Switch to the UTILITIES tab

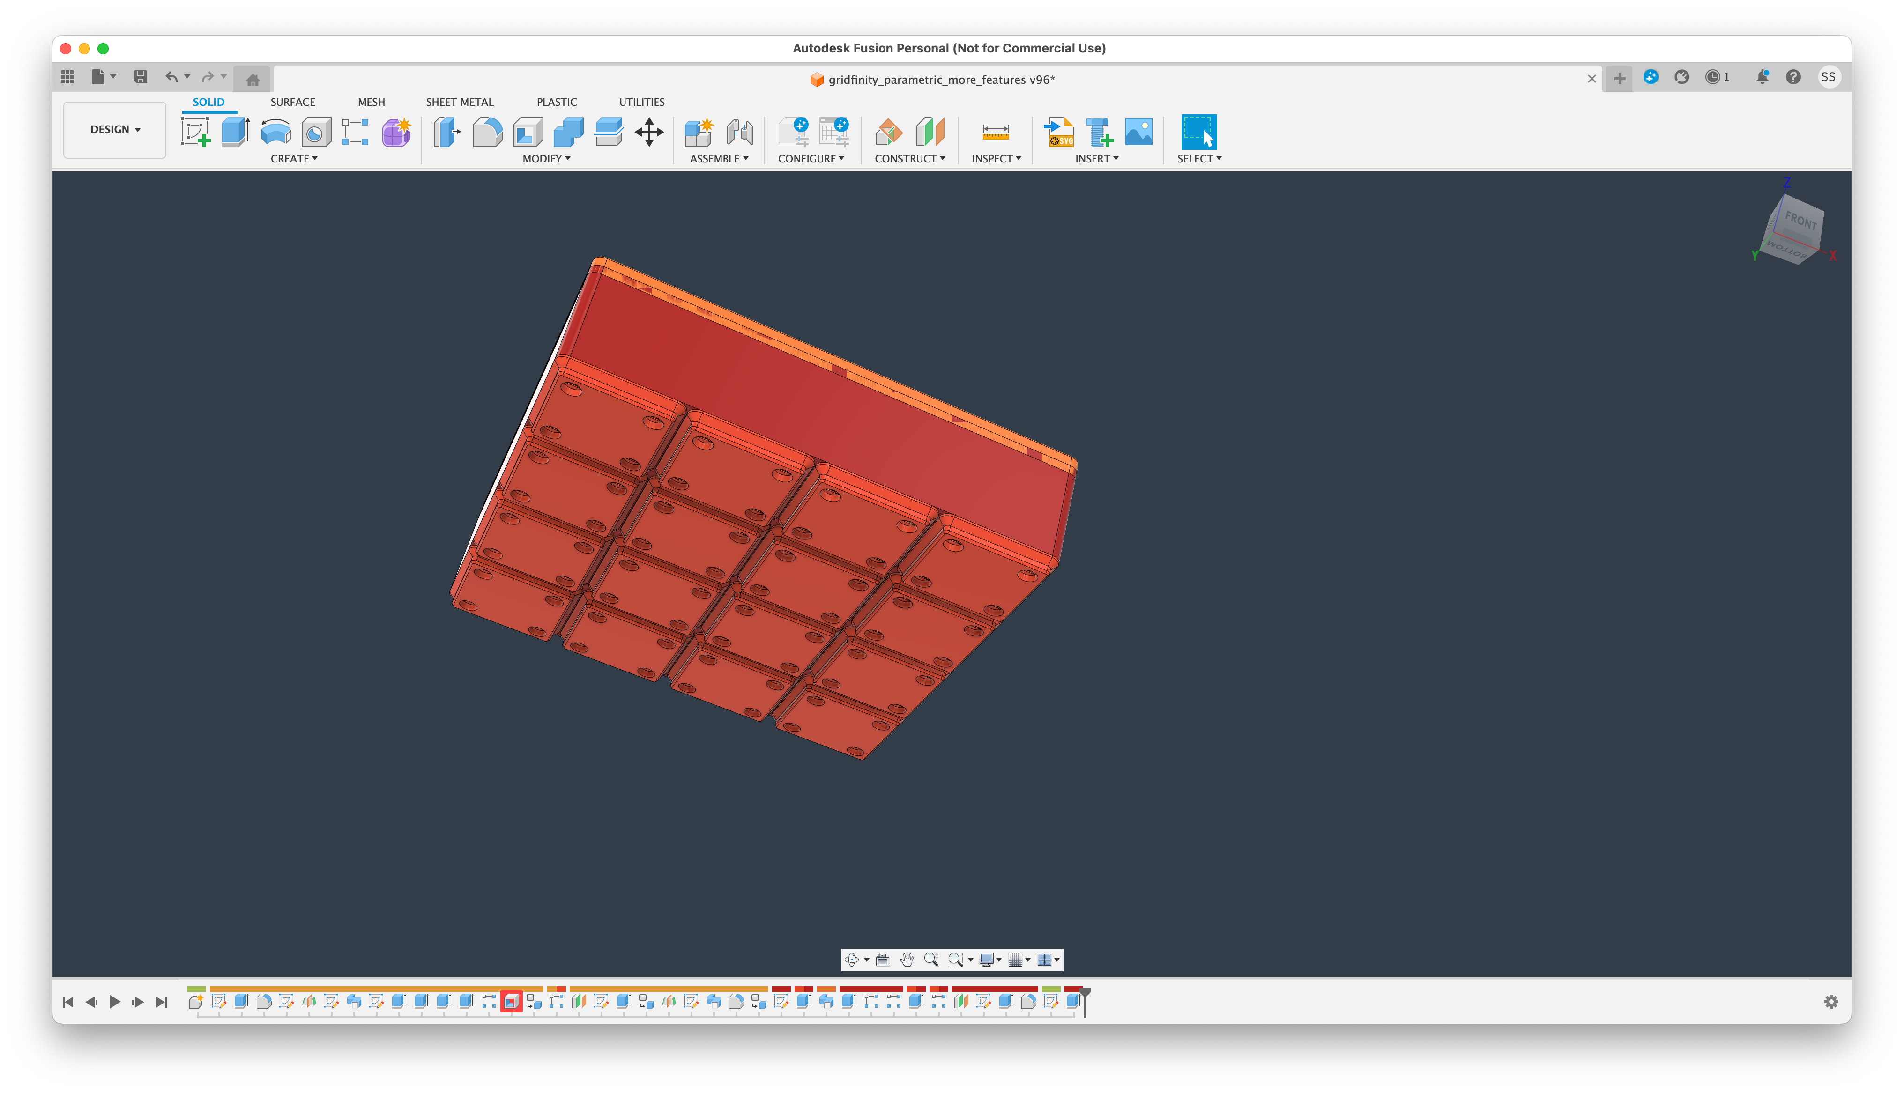642,102
